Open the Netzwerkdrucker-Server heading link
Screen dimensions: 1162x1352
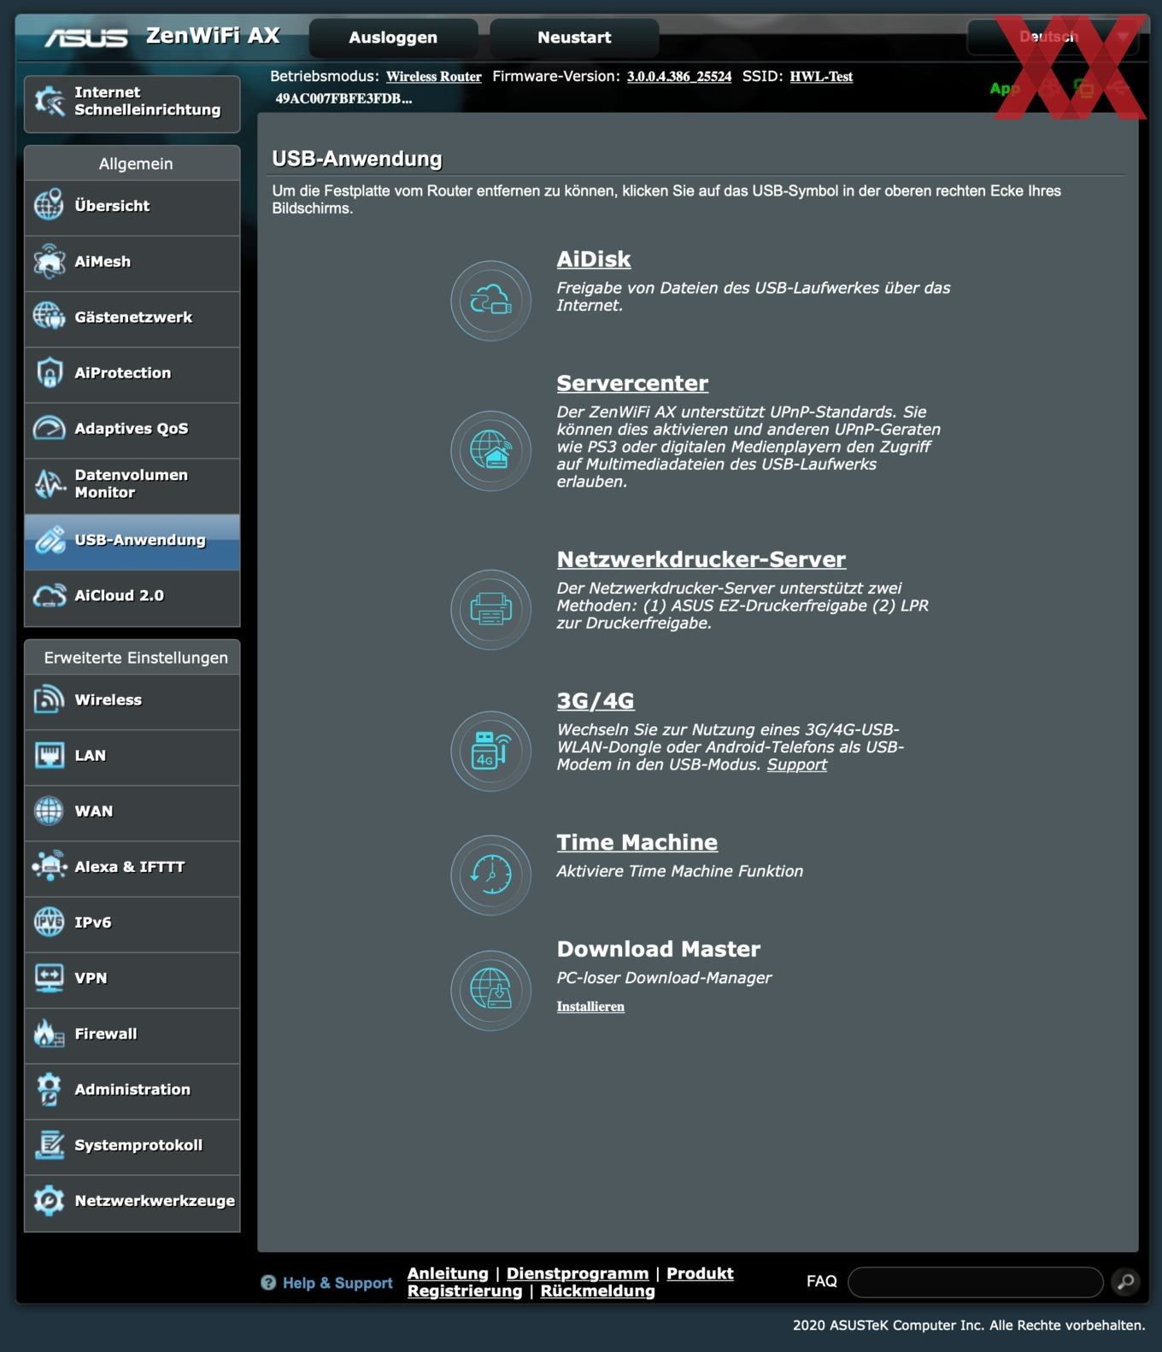(701, 559)
